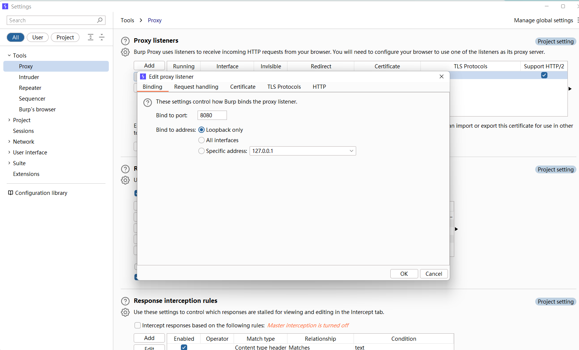The image size is (579, 350).
Task: Click the expand all sections icon
Action: pyautogui.click(x=91, y=37)
